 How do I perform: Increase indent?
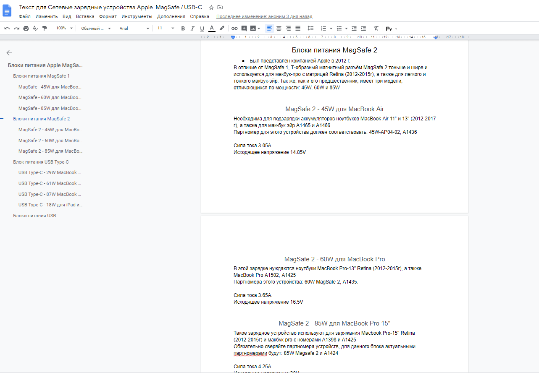364,29
